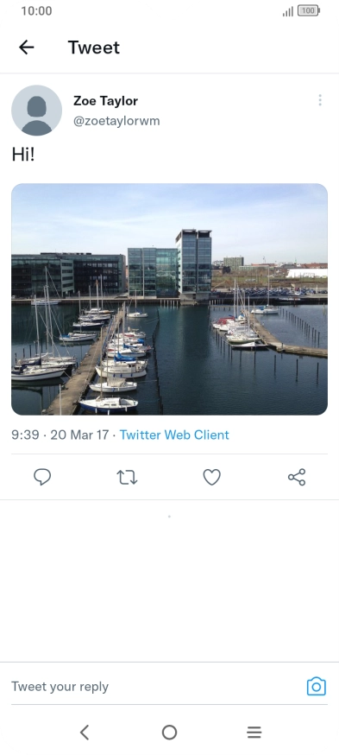Tap the battery indicator in status bar
Image resolution: width=339 pixels, height=755 pixels.
coord(309,10)
